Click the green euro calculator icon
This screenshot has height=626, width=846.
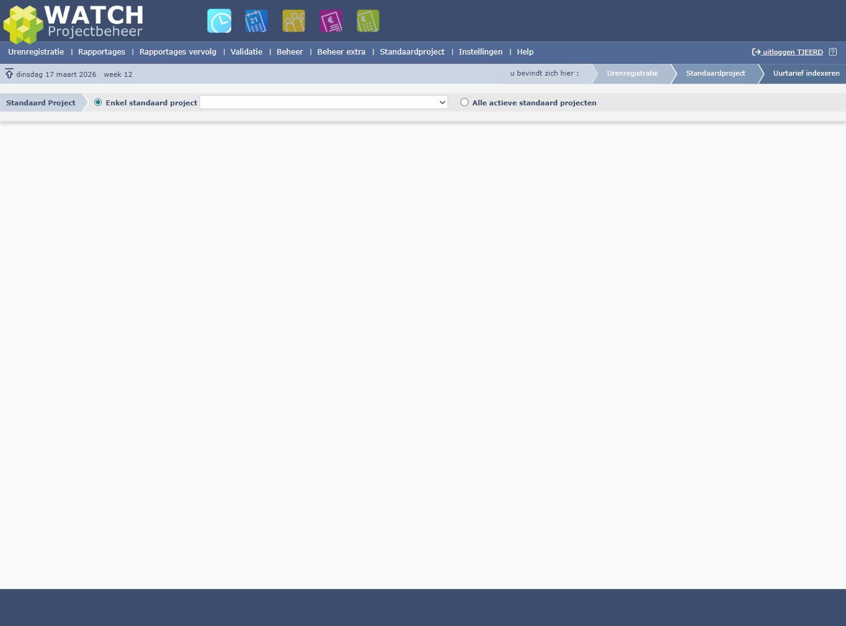click(x=368, y=21)
